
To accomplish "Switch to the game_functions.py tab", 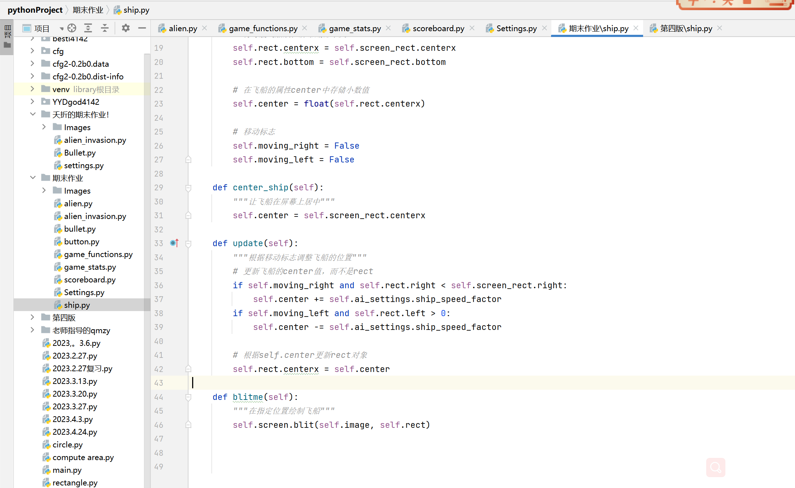I will (263, 28).
